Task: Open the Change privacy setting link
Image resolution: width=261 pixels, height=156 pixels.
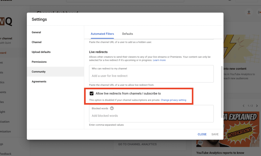Action: 173,100
